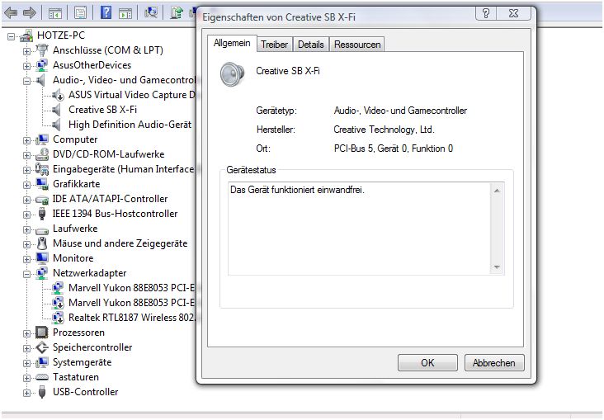Click the DVD/CD-ROM-Laufwerke drive icon
This screenshot has width=604, height=420.
(42, 154)
